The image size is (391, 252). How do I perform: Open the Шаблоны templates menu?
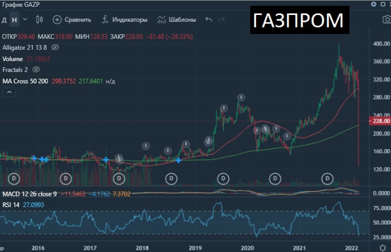[x=176, y=20]
